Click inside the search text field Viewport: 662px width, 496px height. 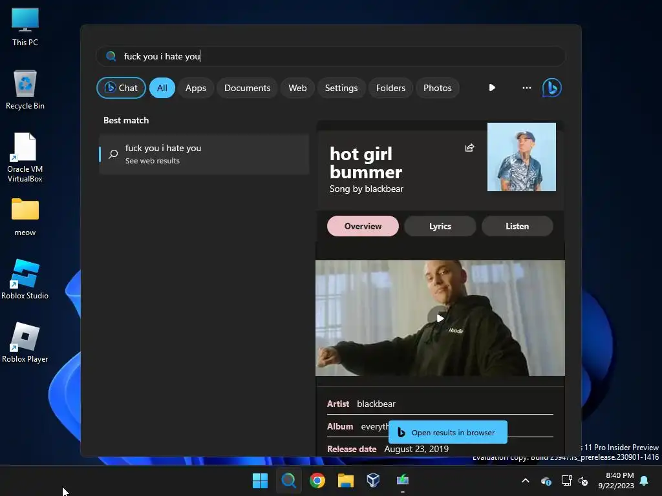point(330,56)
